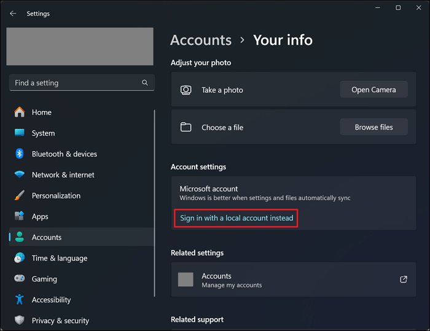Click Sign in with a local account instead
Image resolution: width=430 pixels, height=331 pixels.
coord(237,218)
